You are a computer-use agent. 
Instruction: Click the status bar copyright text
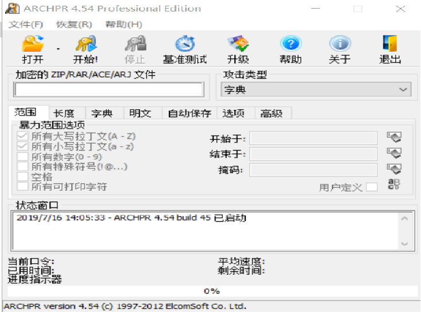tap(125, 306)
